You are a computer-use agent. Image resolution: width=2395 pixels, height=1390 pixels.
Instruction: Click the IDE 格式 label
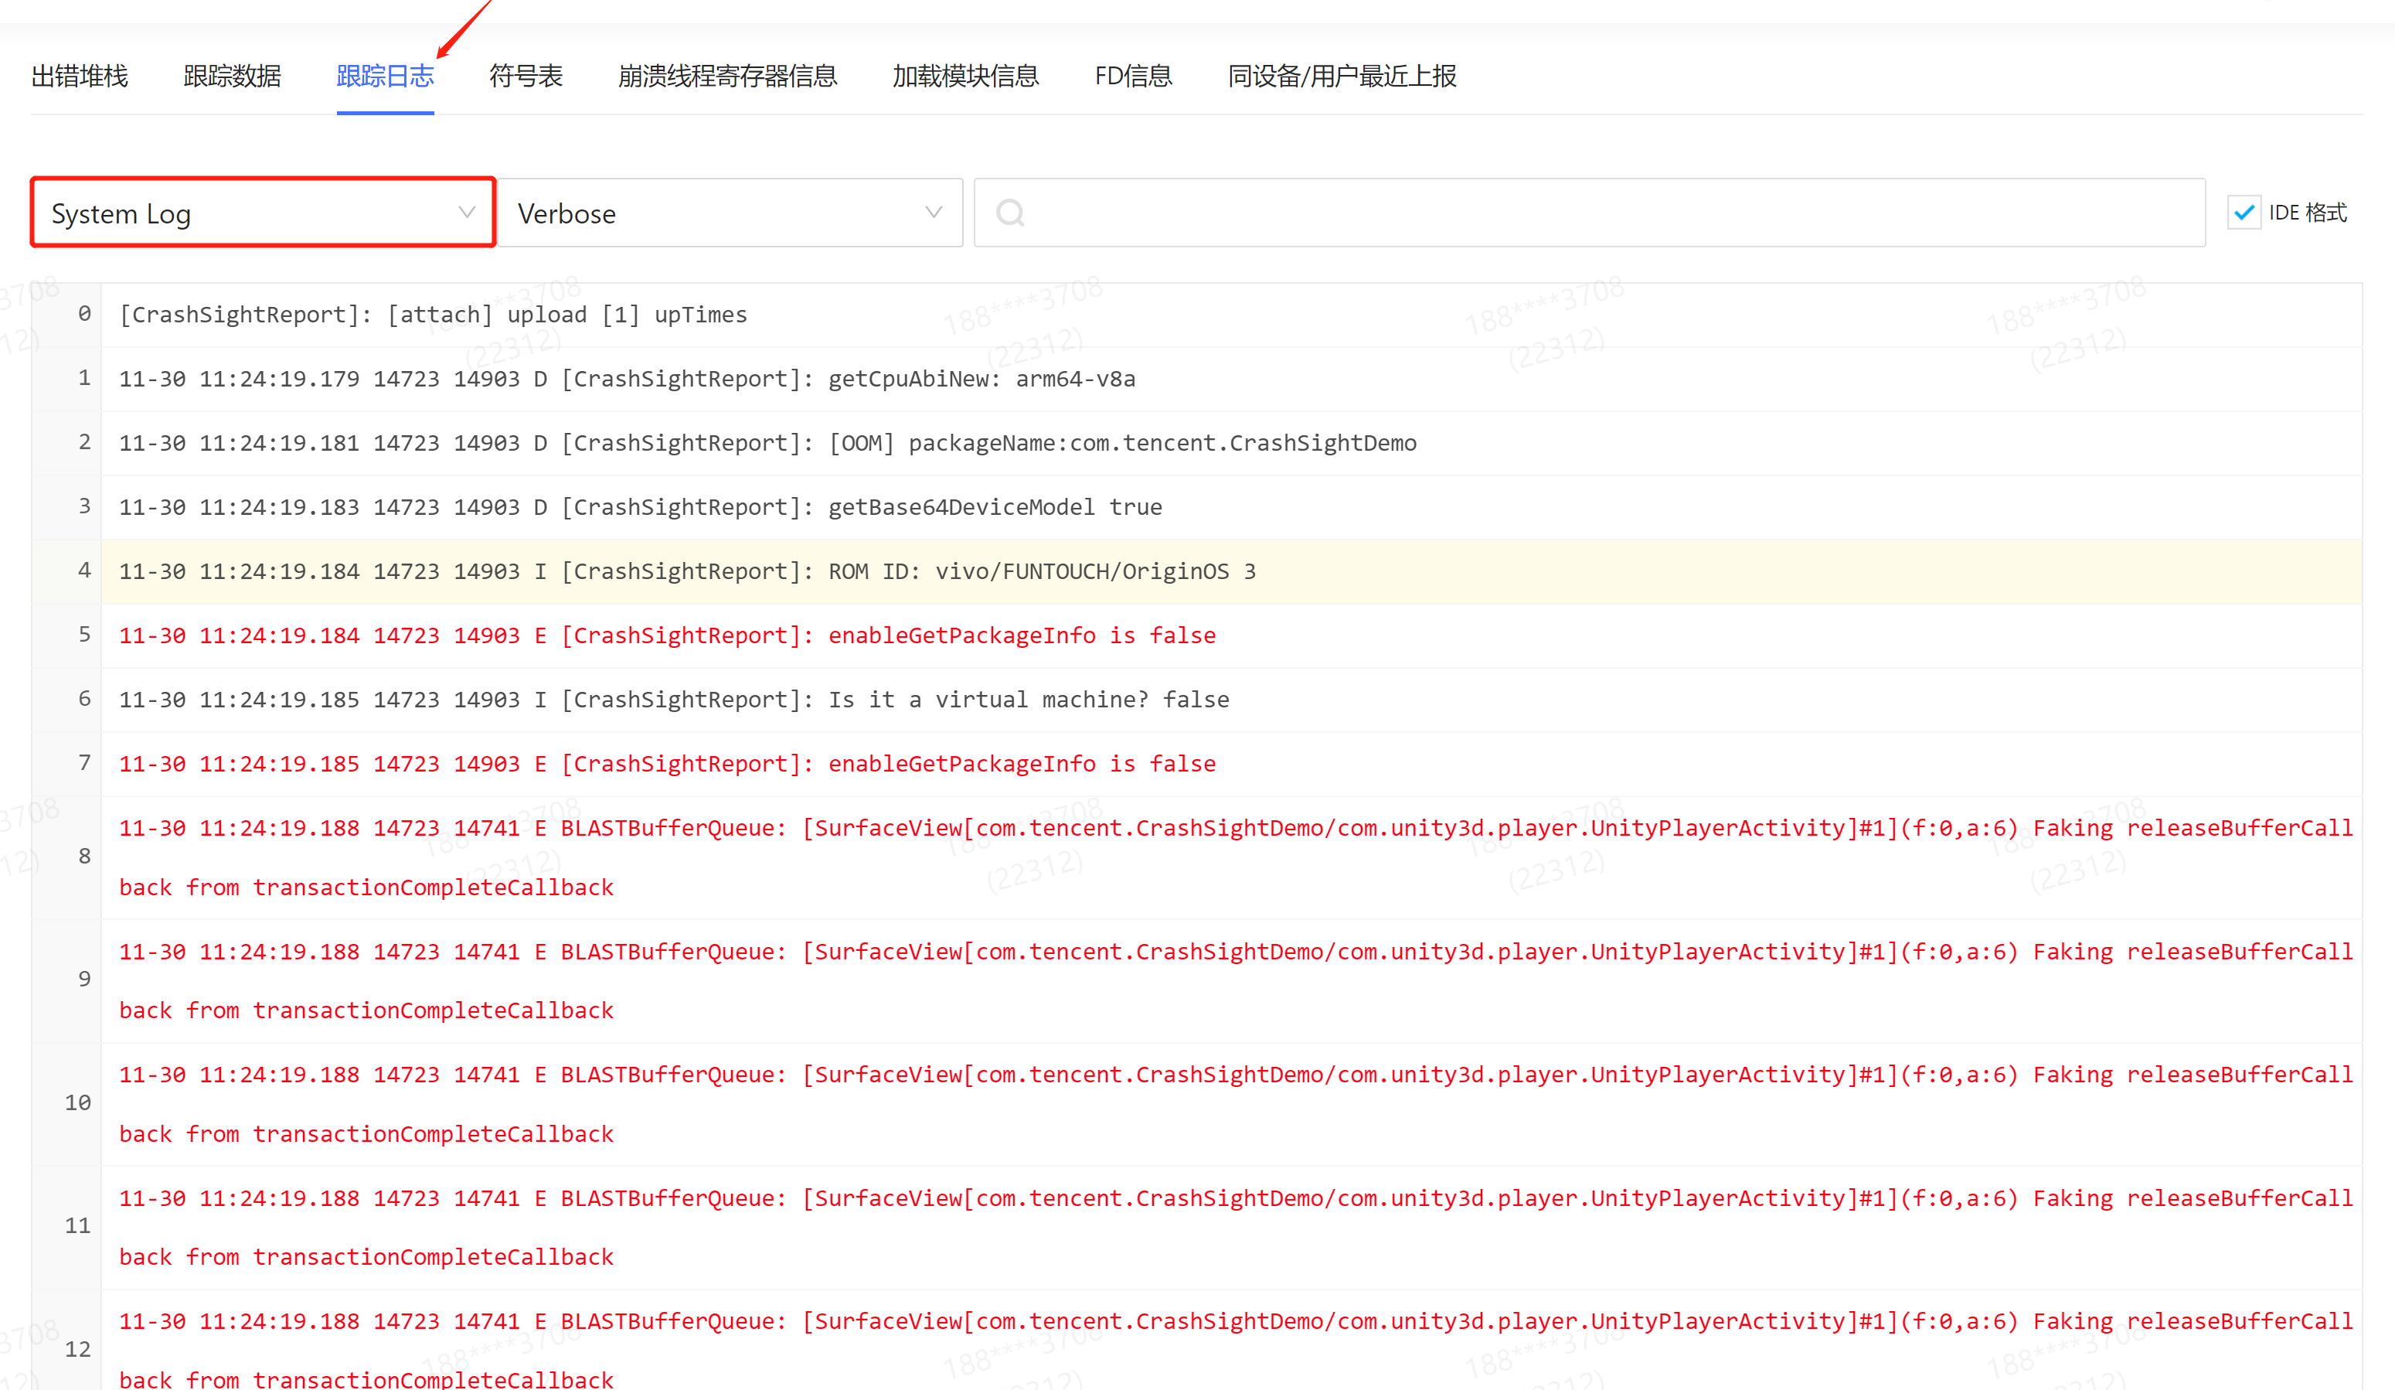pyautogui.click(x=2308, y=213)
